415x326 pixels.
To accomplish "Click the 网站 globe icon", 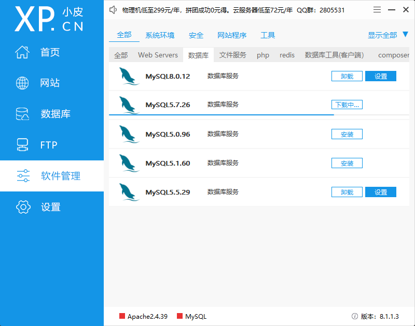I will pos(22,83).
